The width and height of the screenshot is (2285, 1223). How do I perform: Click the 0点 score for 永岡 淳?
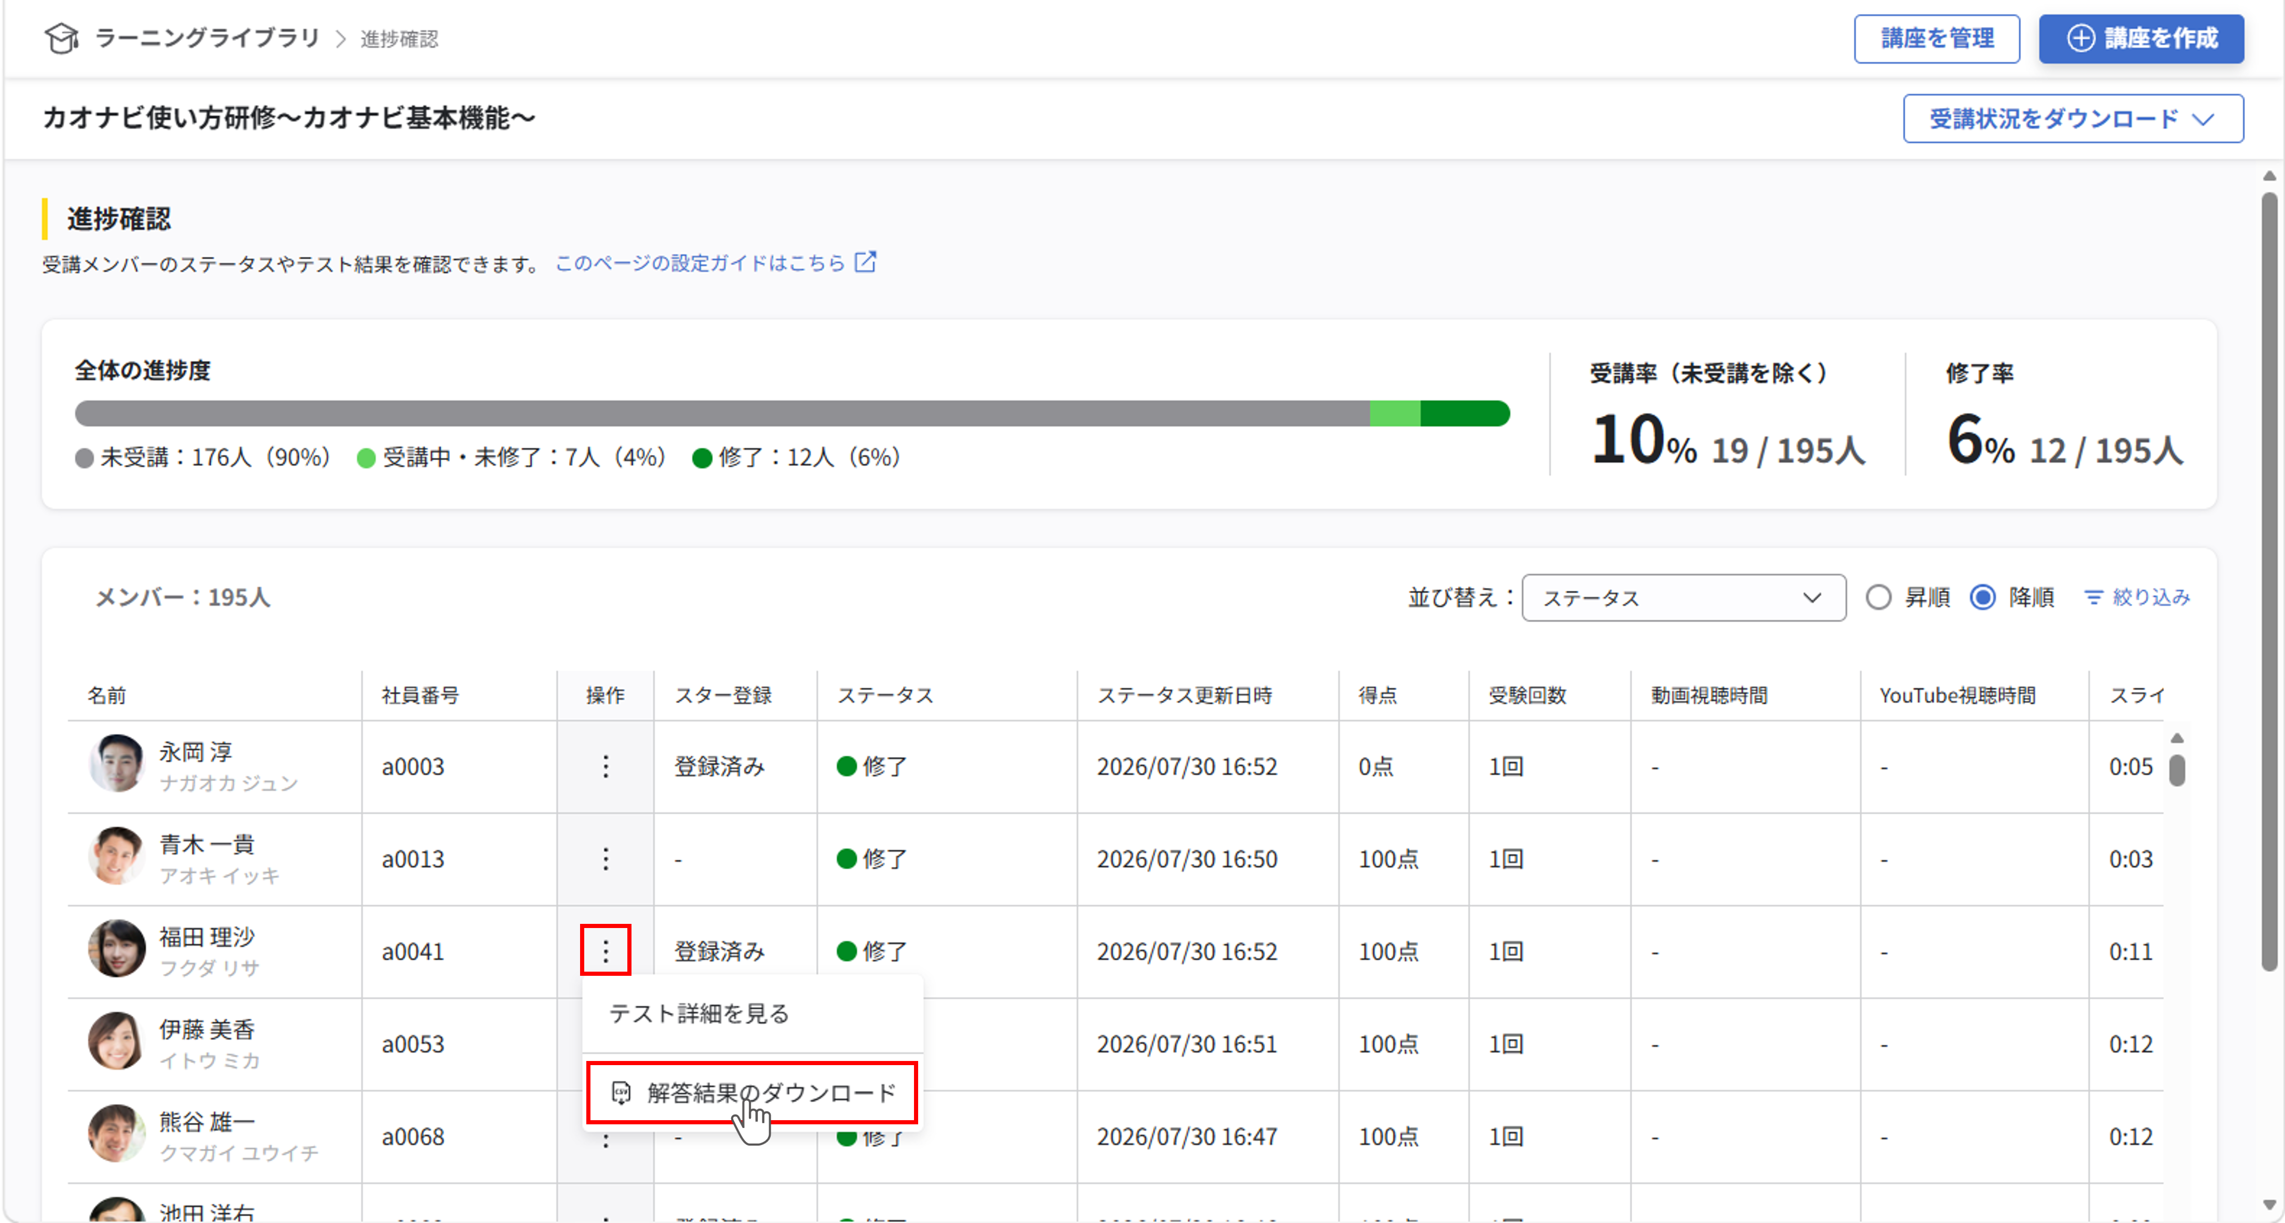[x=1376, y=767]
